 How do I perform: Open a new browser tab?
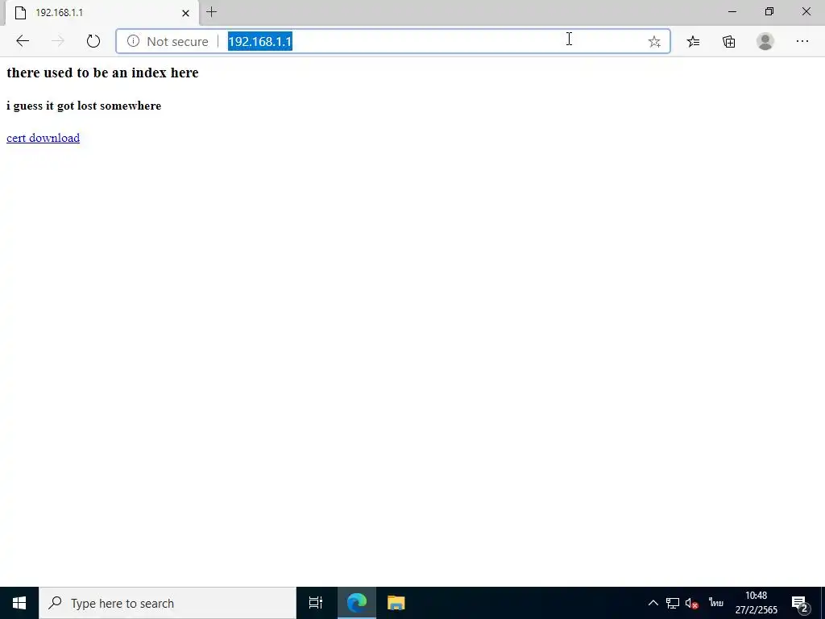[x=212, y=12]
